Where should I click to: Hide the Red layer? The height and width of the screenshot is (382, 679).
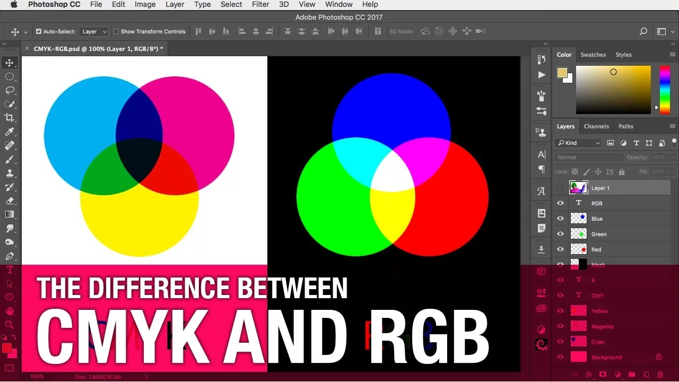coord(560,249)
